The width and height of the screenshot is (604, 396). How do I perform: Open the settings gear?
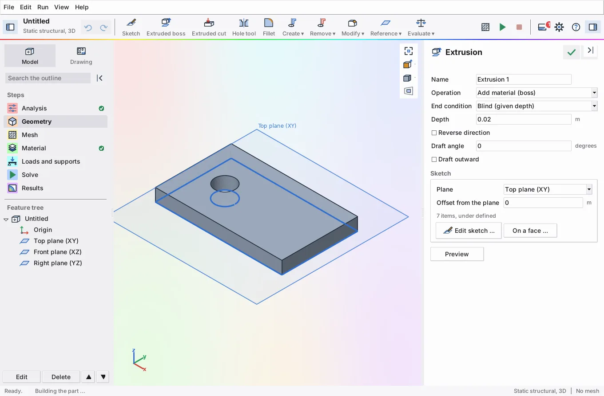(559, 27)
